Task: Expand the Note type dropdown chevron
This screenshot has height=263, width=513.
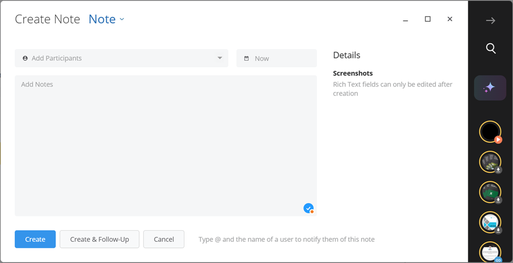Action: pos(122,19)
